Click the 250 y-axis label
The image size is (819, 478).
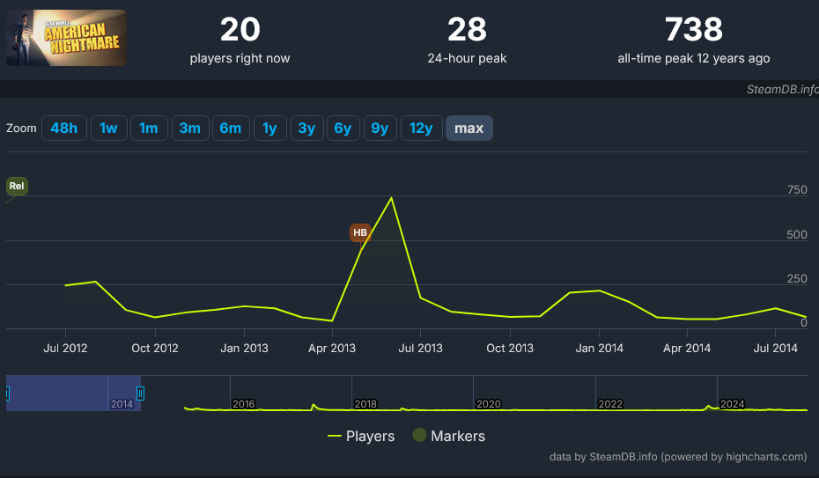click(x=797, y=279)
